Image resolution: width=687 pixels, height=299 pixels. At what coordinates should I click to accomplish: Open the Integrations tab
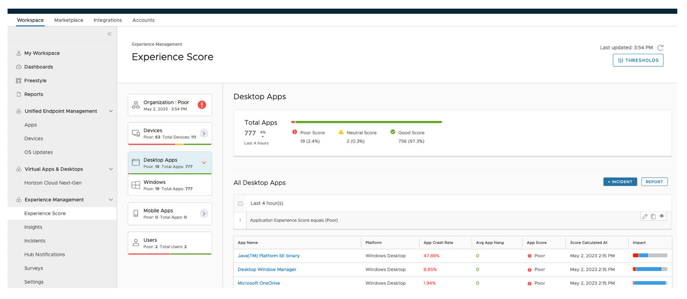(107, 20)
